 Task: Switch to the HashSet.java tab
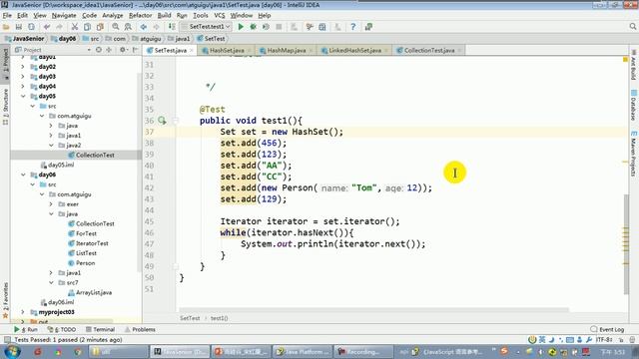(227, 51)
